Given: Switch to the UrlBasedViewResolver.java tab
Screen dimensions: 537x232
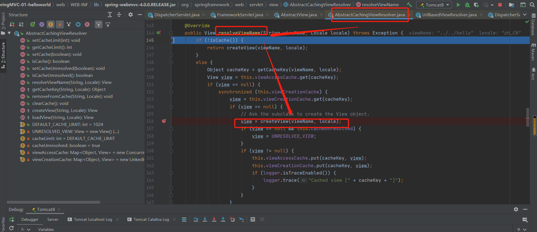Looking at the screenshot, I should point(449,15).
